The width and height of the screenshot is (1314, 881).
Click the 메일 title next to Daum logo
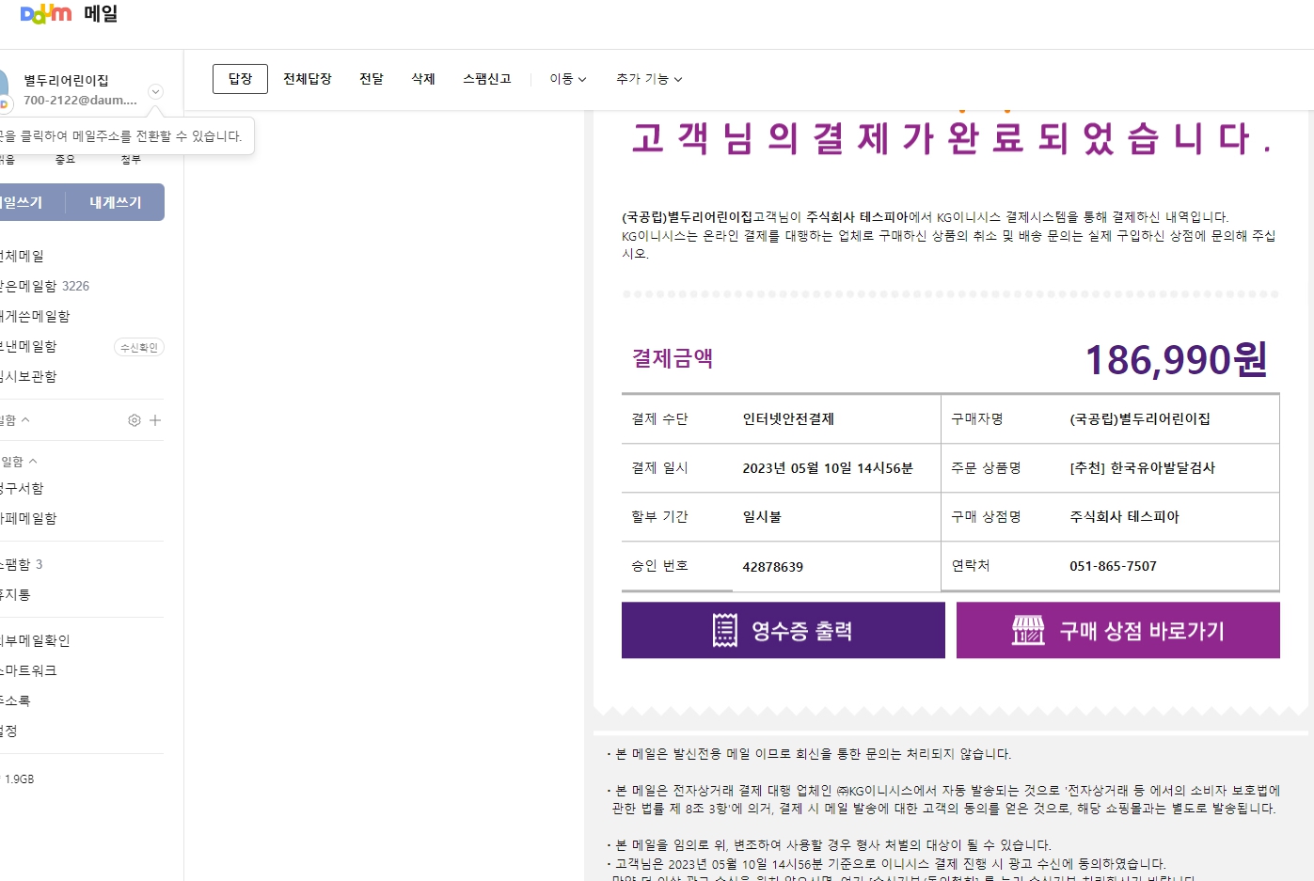[101, 14]
